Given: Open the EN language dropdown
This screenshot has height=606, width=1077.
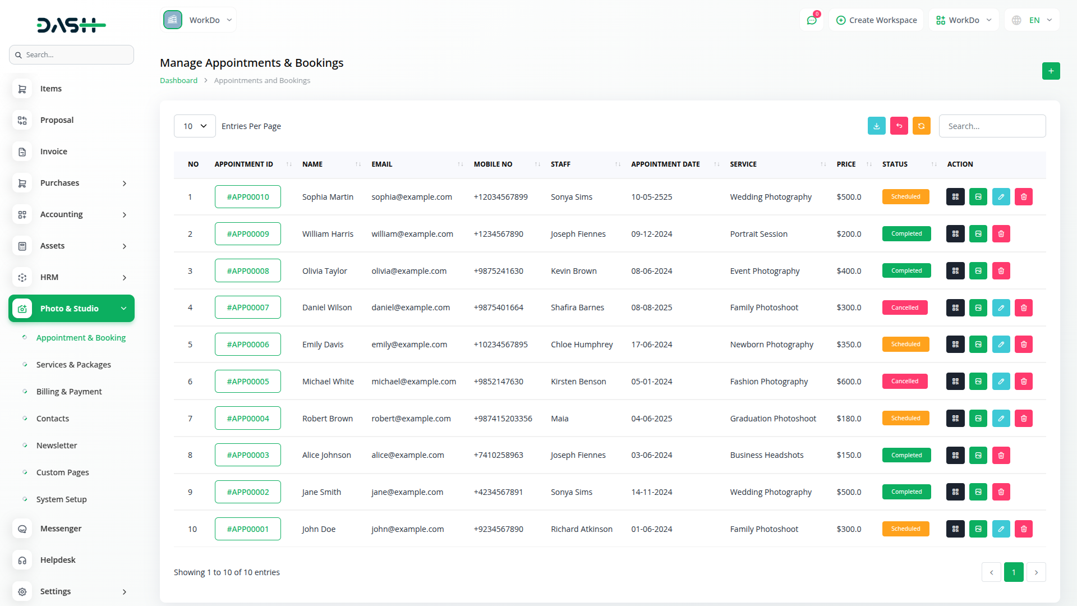Looking at the screenshot, I should [x=1032, y=20].
